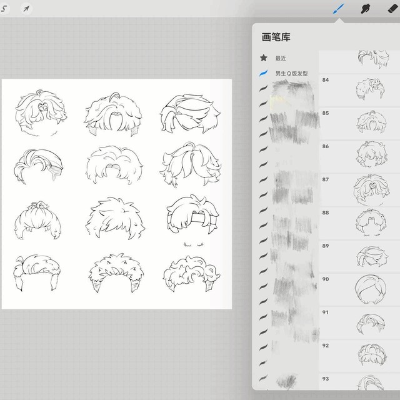The image size is (400, 400).
Task: Choose hair brush number 91
Action: pos(359,322)
